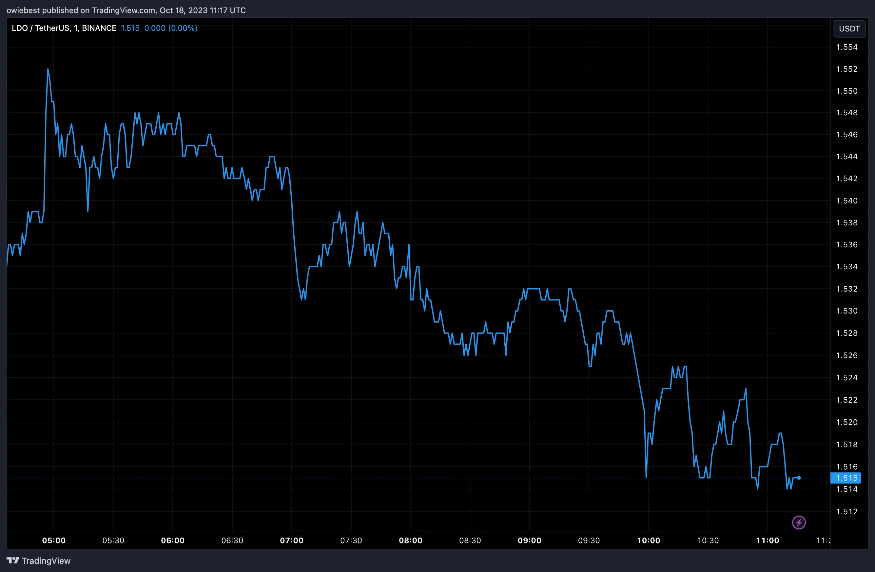Click the 1.512 price scale label
875x572 pixels.
point(846,512)
